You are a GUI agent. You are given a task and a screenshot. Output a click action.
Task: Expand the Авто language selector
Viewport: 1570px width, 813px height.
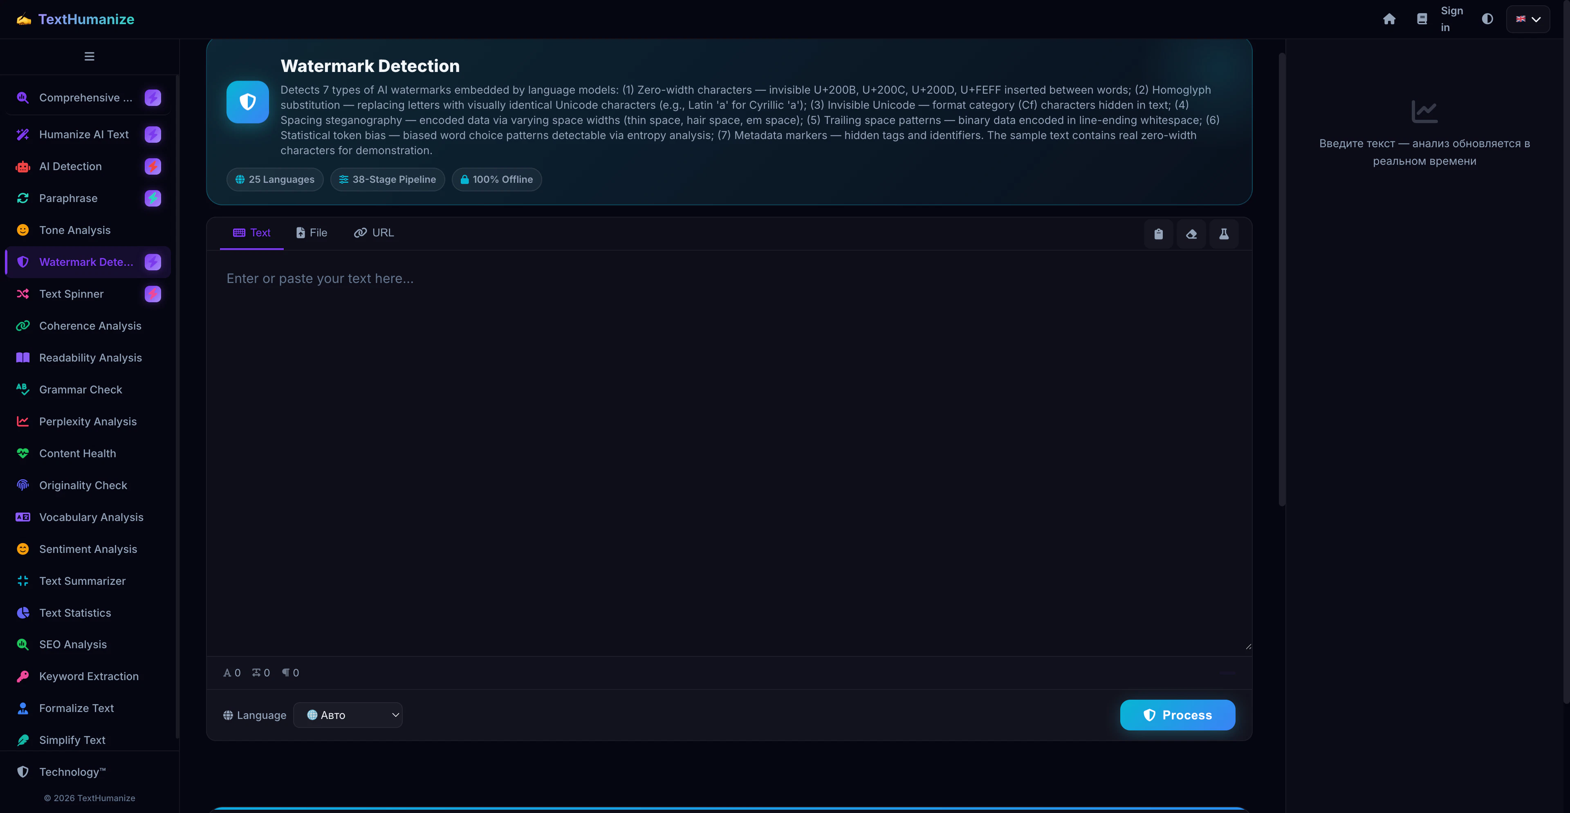pyautogui.click(x=348, y=715)
